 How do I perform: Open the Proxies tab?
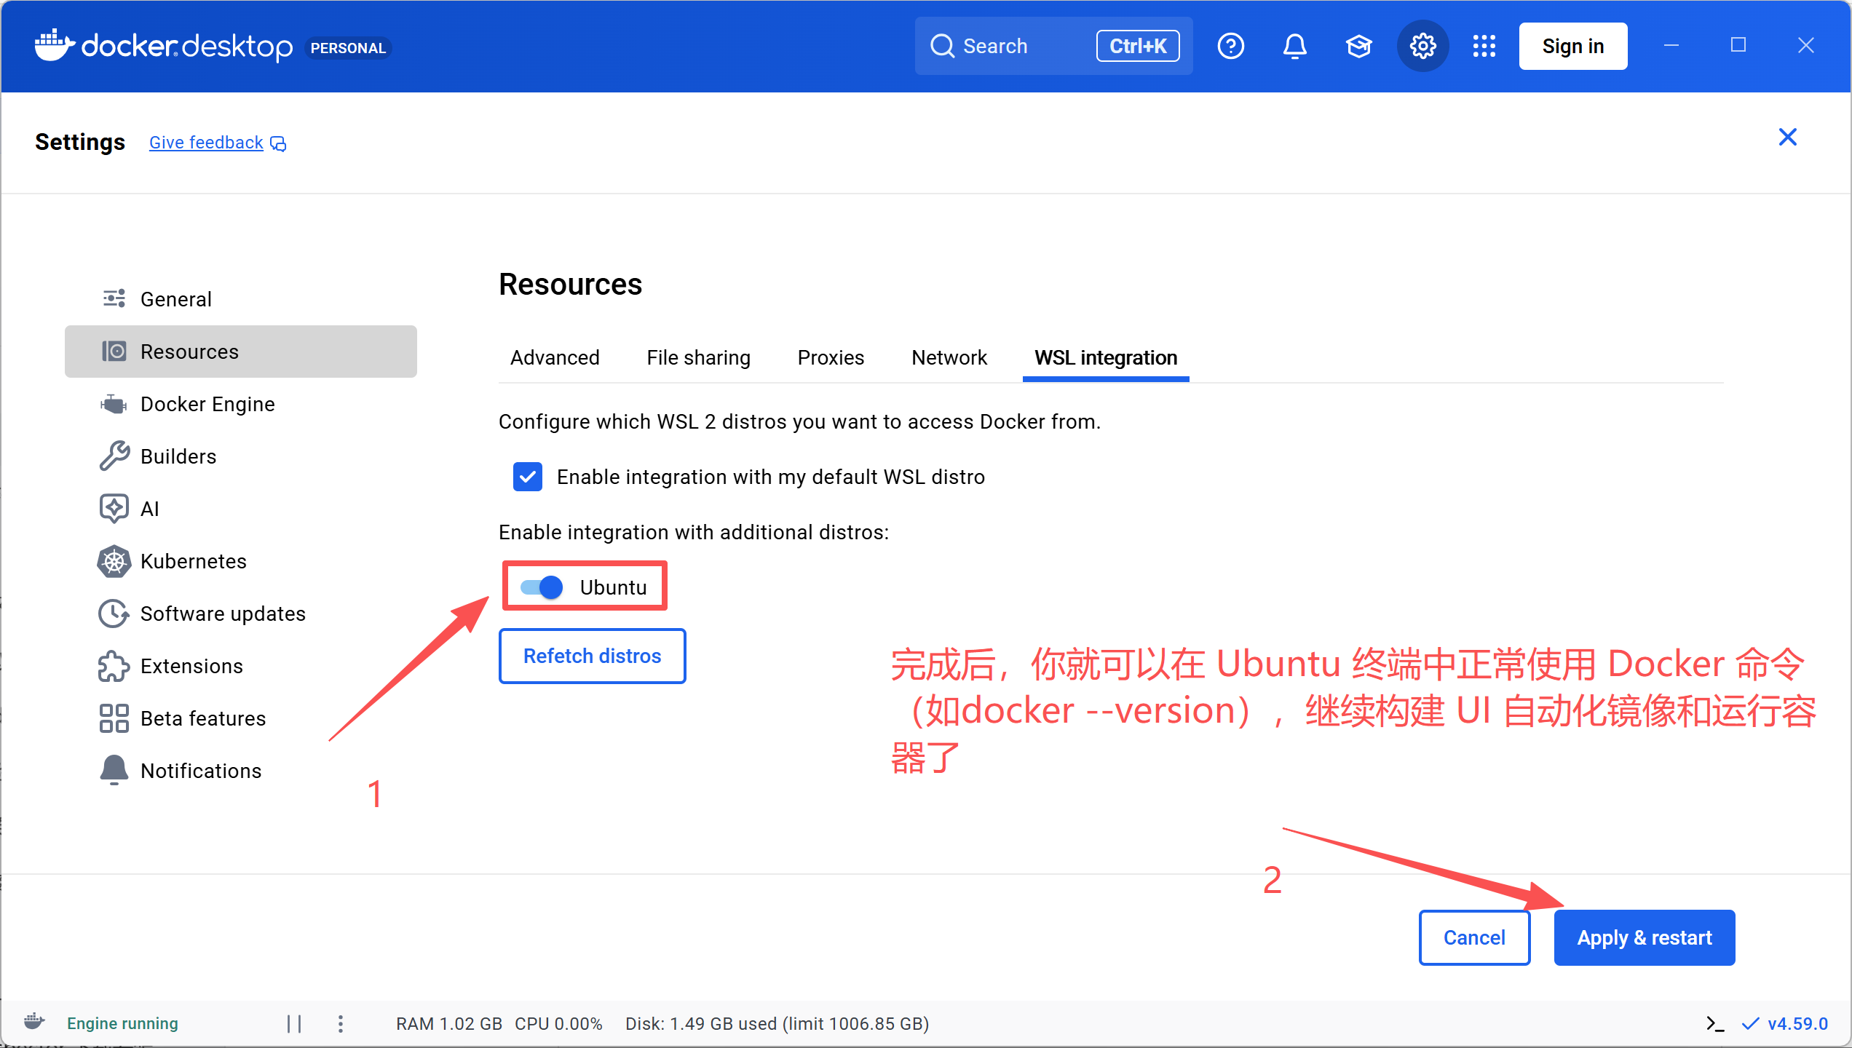(x=831, y=357)
